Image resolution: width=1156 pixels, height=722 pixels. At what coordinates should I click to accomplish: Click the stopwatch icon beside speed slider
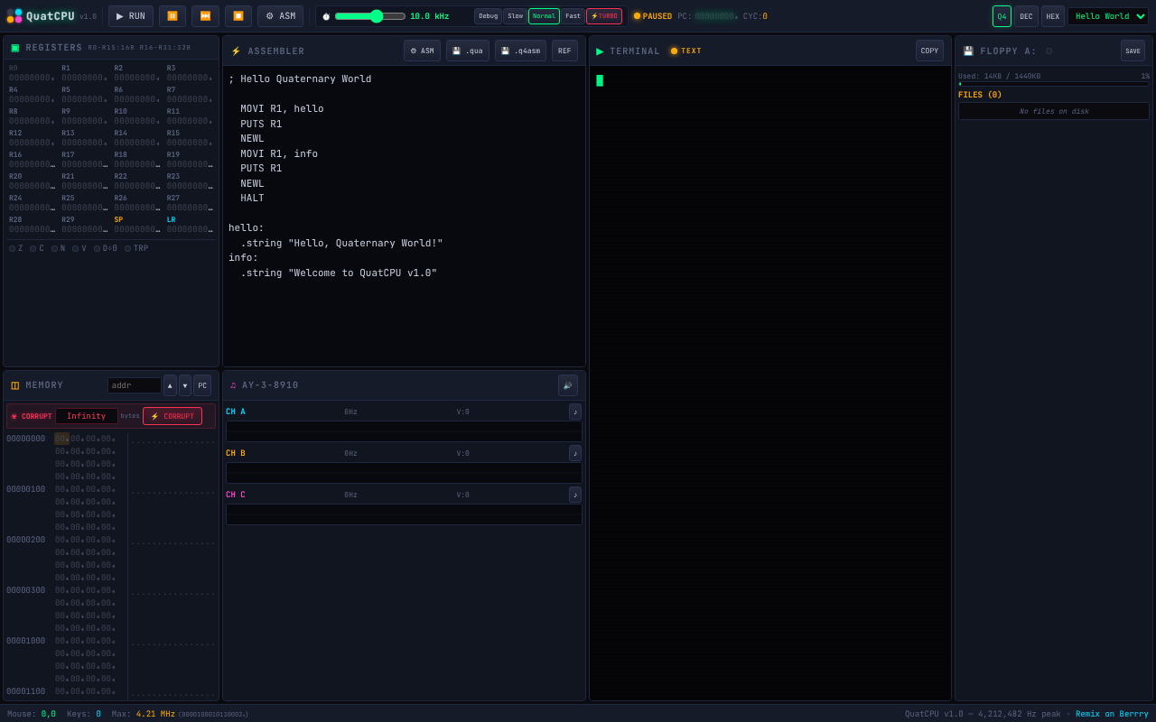click(326, 16)
